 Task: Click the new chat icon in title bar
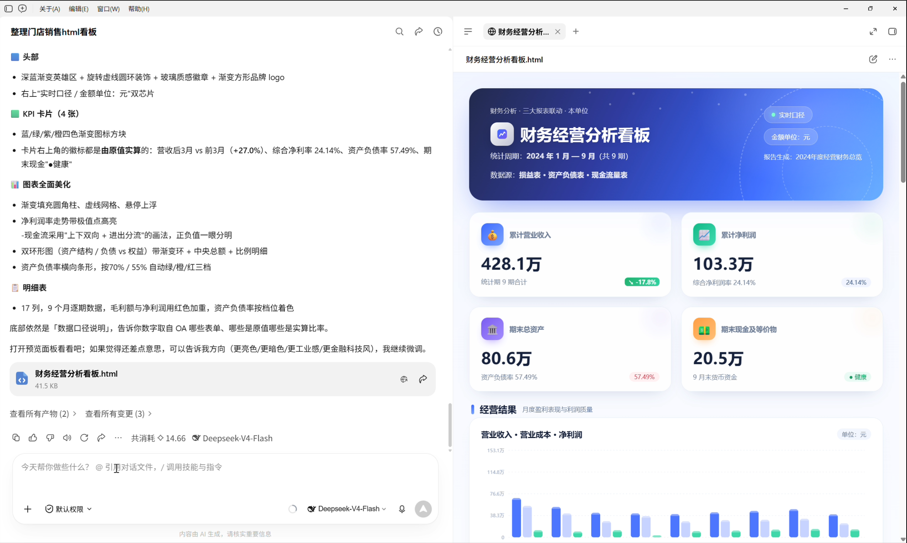[x=22, y=9]
